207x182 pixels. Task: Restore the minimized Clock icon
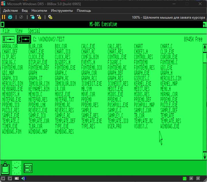click(x=16, y=168)
